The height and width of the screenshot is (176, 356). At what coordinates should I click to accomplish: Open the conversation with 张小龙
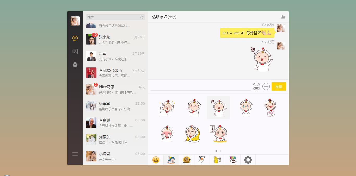tap(115, 40)
